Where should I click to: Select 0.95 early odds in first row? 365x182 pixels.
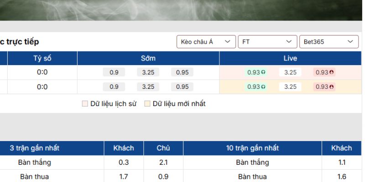pos(182,72)
